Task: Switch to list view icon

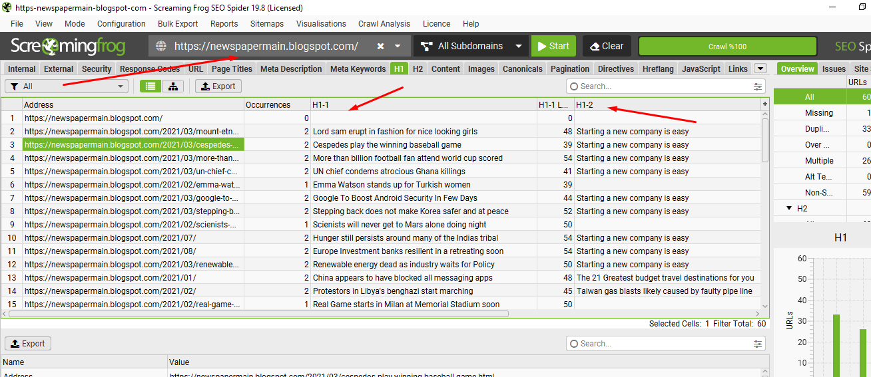Action: click(151, 86)
